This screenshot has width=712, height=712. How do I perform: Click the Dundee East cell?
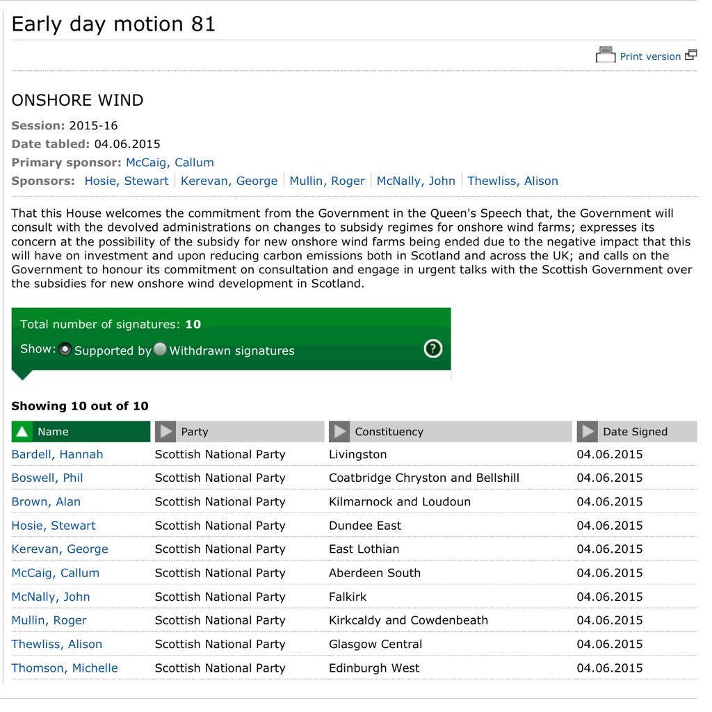click(365, 526)
